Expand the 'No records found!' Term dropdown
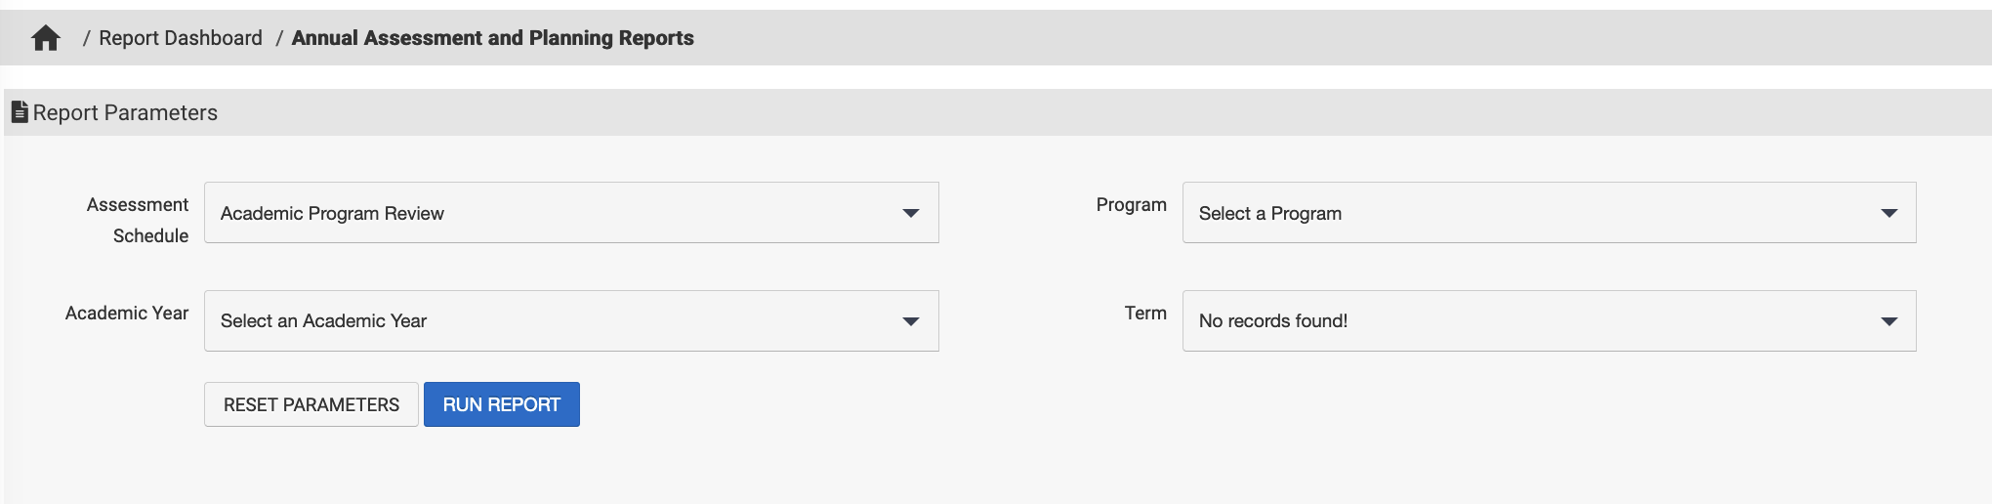This screenshot has width=1992, height=504. [x=1523, y=321]
